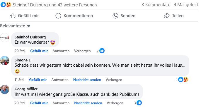
Task: Click the Kommentieren speech bubble icon
Action: tap(58, 16)
